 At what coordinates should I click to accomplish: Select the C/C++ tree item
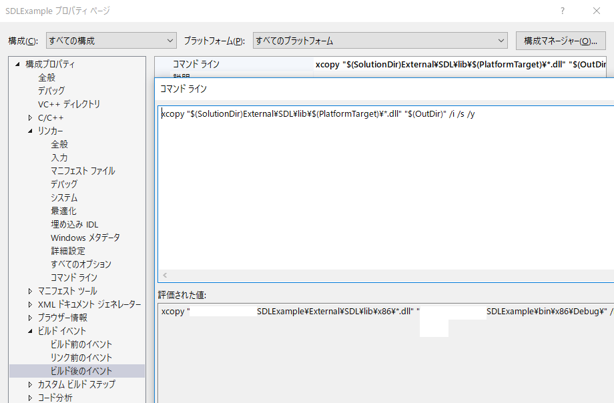(51, 117)
